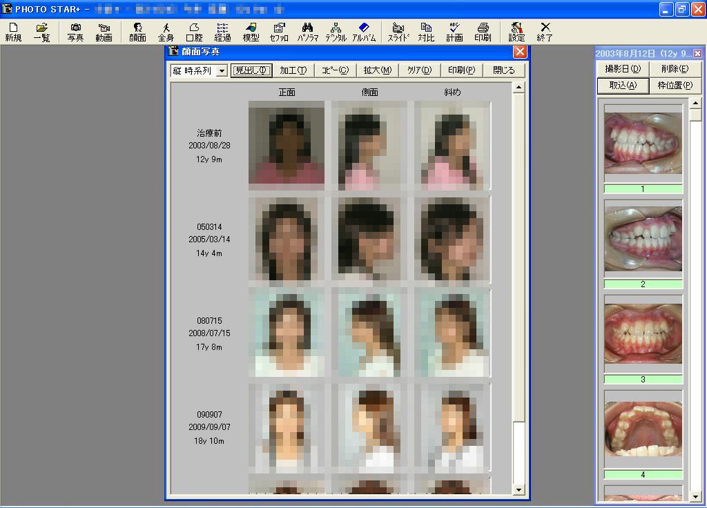Screen dimensions: 707x508
Task: Select the 2005/03/14 斜め oblique photo
Action: pyautogui.click(x=452, y=239)
